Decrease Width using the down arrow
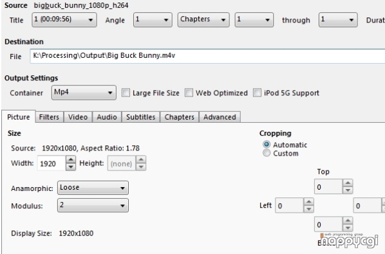Image resolution: width=385 pixels, height=254 pixels. (x=71, y=167)
